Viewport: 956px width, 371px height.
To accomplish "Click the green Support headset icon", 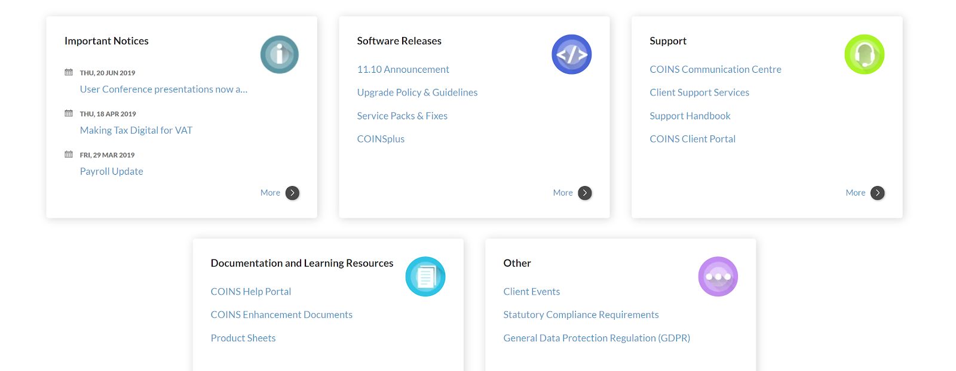I will (x=864, y=54).
